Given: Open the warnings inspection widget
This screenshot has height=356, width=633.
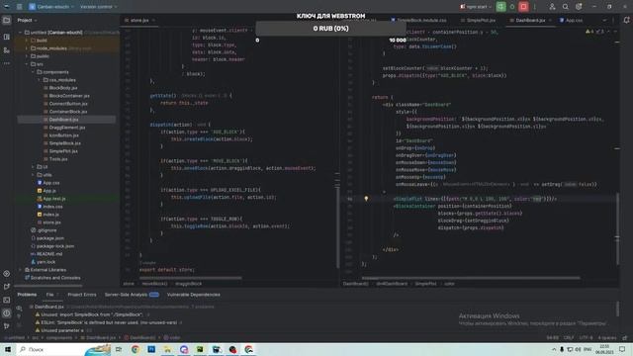Looking at the screenshot, I should pyautogui.click(x=595, y=32).
